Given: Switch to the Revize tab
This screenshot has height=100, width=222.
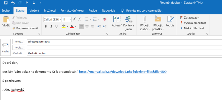Looking at the screenshot, I should click(93, 11).
